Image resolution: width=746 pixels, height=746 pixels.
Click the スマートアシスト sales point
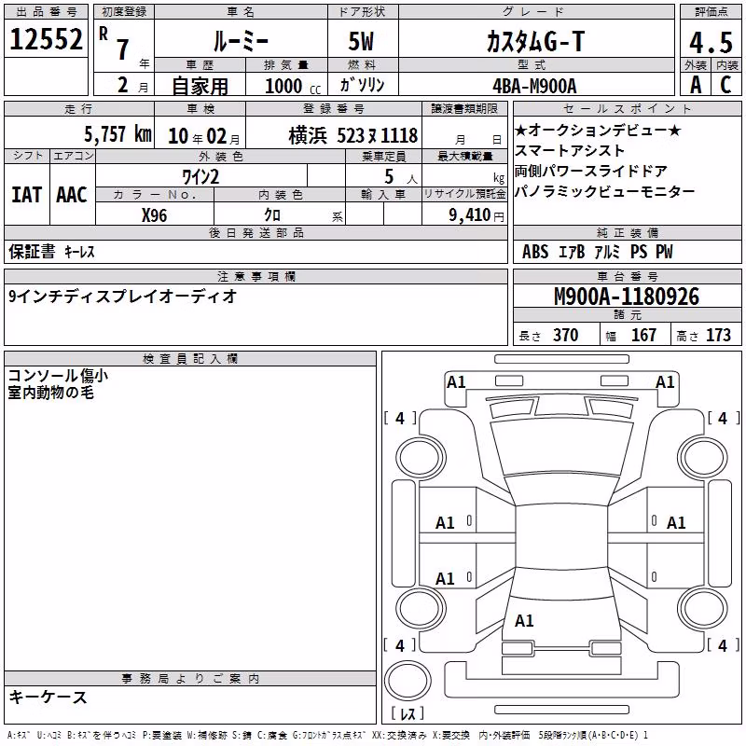(x=570, y=150)
